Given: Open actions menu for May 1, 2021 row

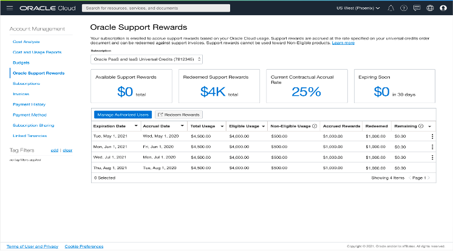Looking at the screenshot, I should 432,136.
